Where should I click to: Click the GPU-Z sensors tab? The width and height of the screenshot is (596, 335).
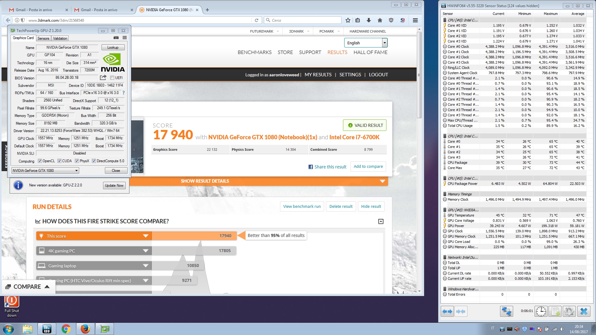coord(43,38)
